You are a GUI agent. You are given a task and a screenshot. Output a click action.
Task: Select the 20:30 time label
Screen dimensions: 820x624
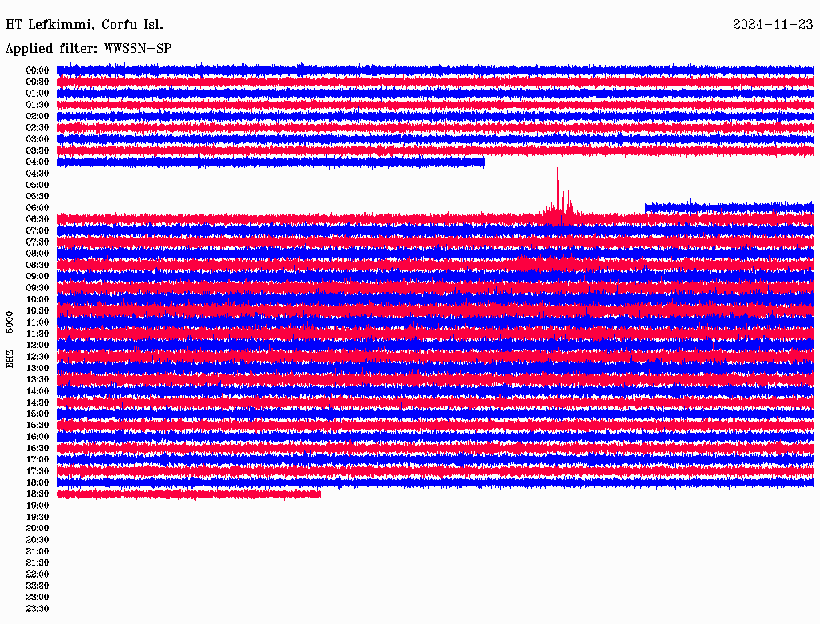point(38,540)
